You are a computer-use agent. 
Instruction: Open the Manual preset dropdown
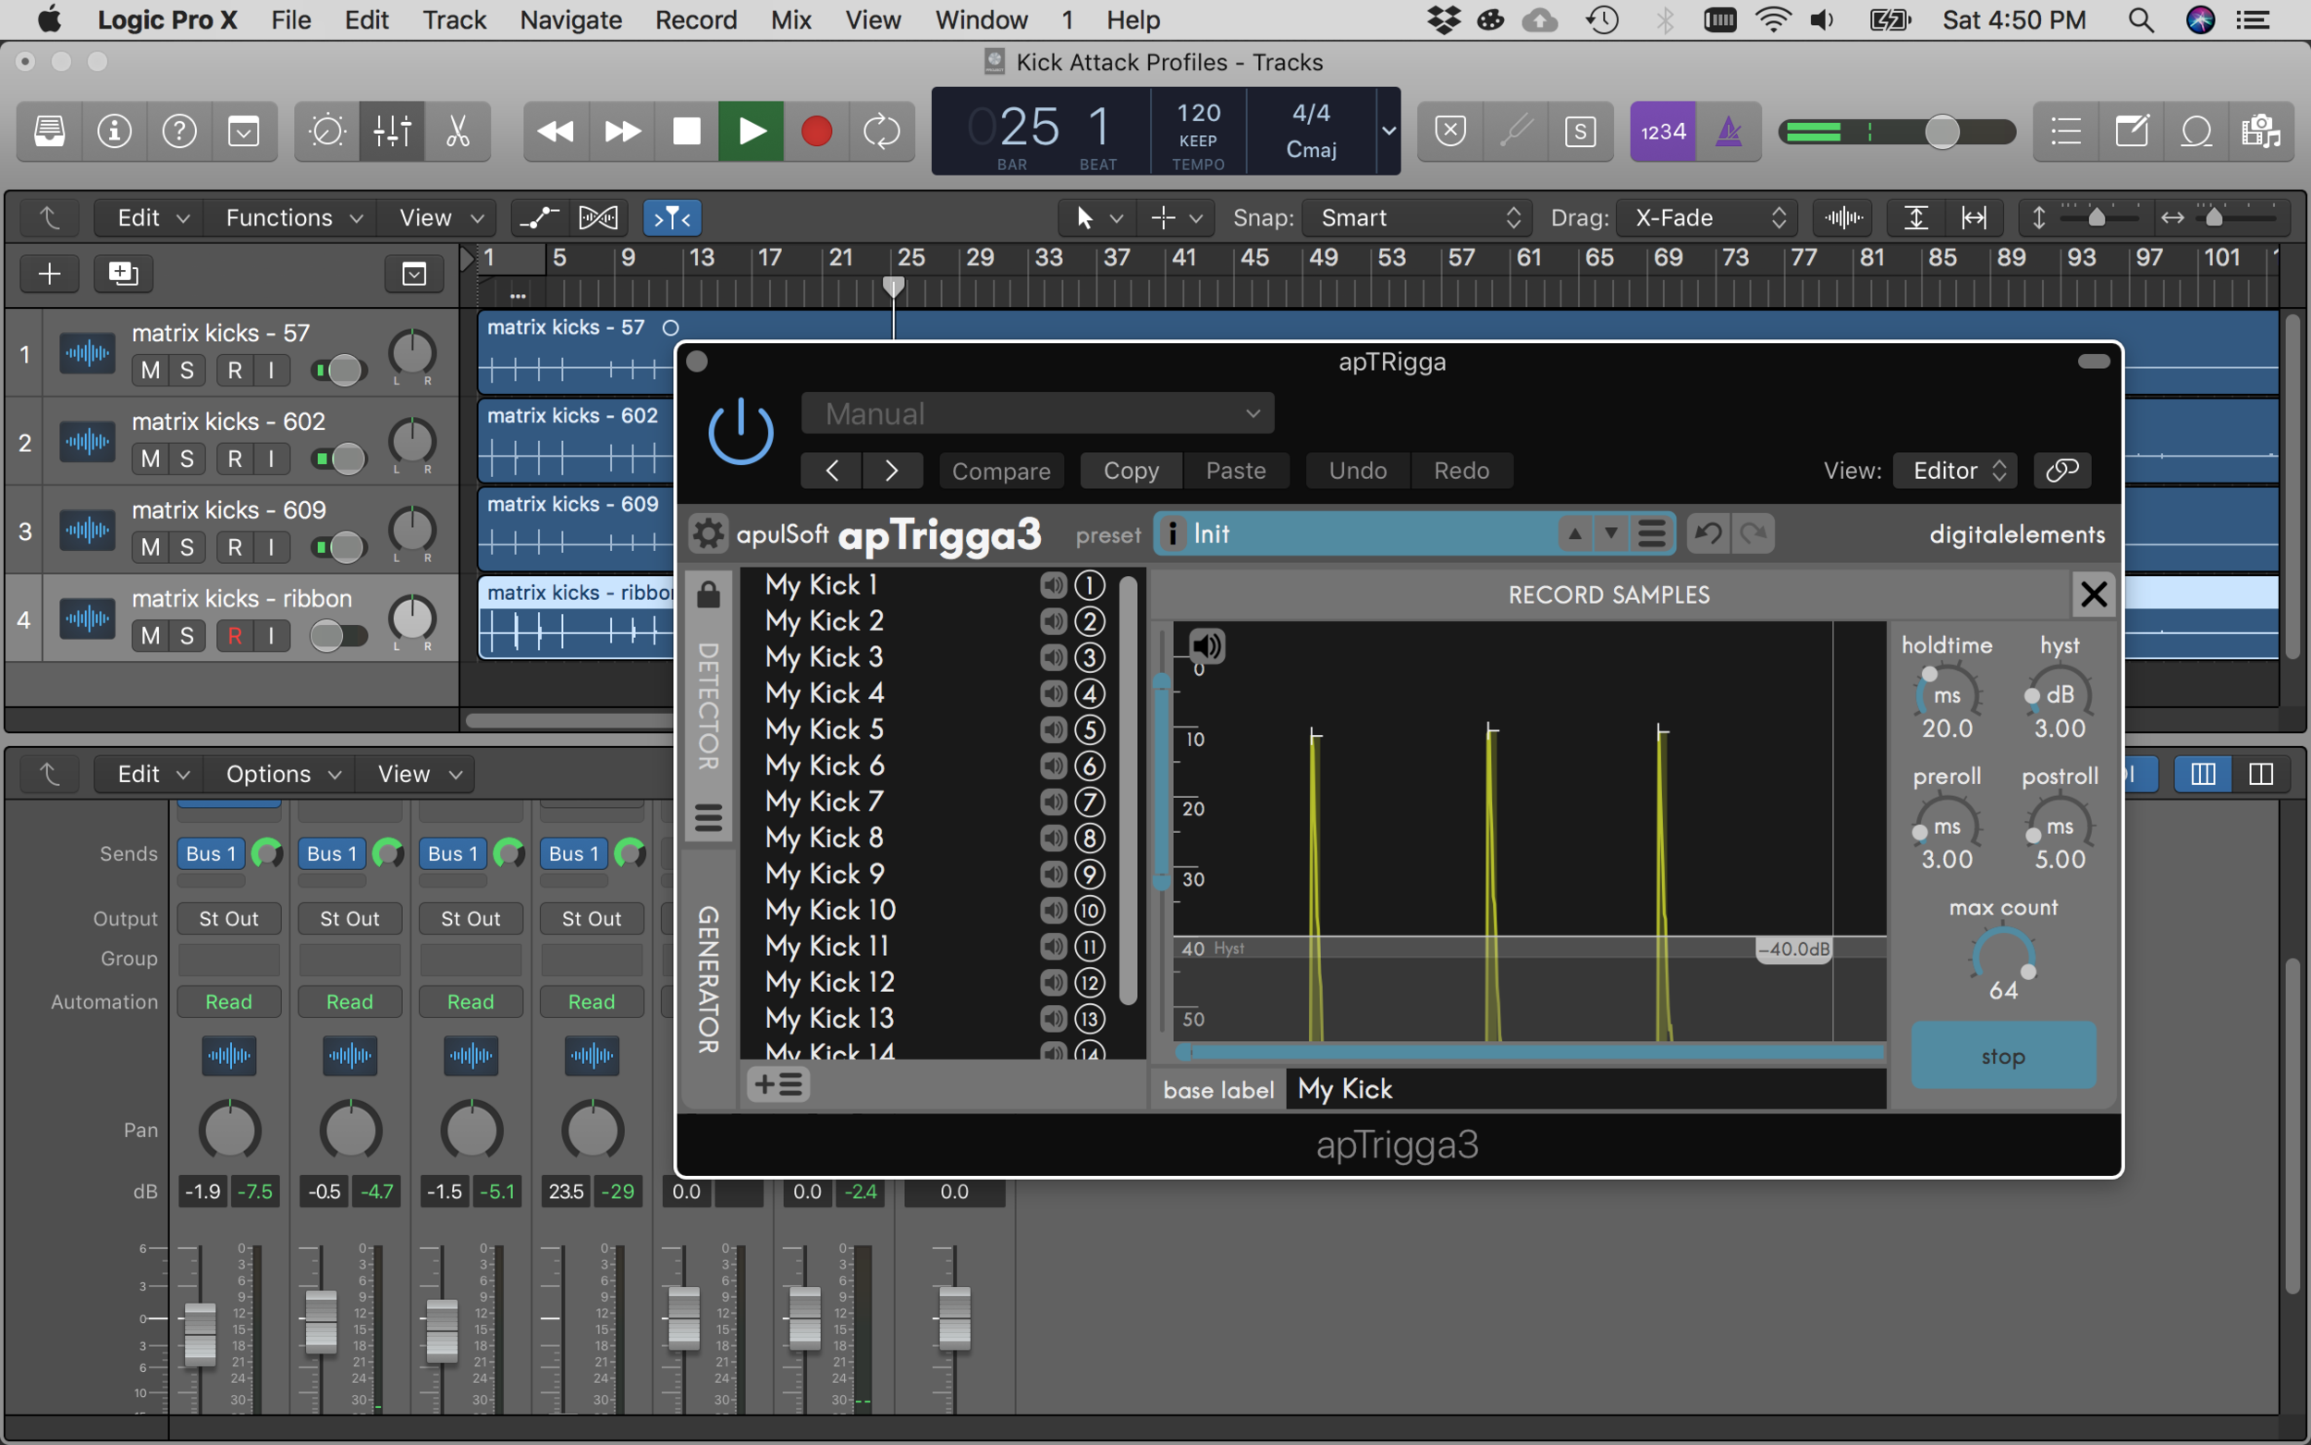[1037, 414]
